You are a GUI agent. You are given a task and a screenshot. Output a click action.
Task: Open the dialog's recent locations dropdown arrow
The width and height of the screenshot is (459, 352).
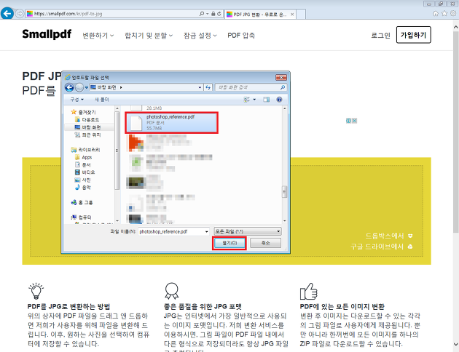(87, 87)
